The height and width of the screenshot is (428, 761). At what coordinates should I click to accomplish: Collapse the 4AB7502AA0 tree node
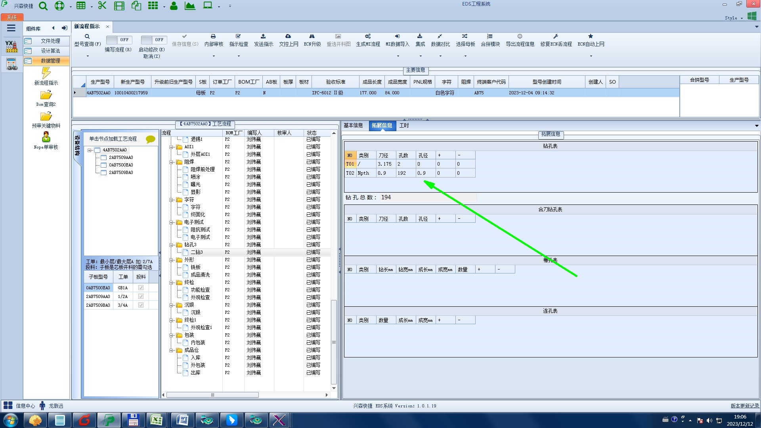(90, 150)
